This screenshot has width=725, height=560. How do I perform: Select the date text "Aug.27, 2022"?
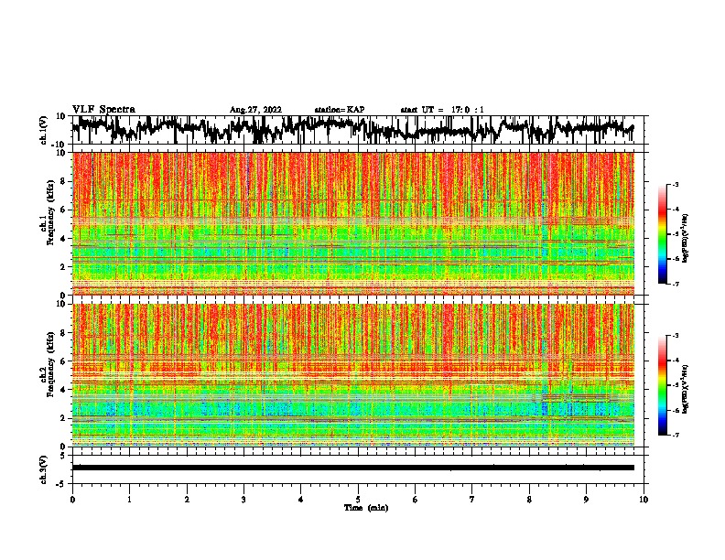point(255,110)
